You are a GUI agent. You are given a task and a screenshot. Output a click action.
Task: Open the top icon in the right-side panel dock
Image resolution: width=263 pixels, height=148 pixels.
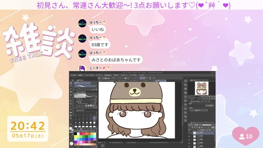pos(185,81)
